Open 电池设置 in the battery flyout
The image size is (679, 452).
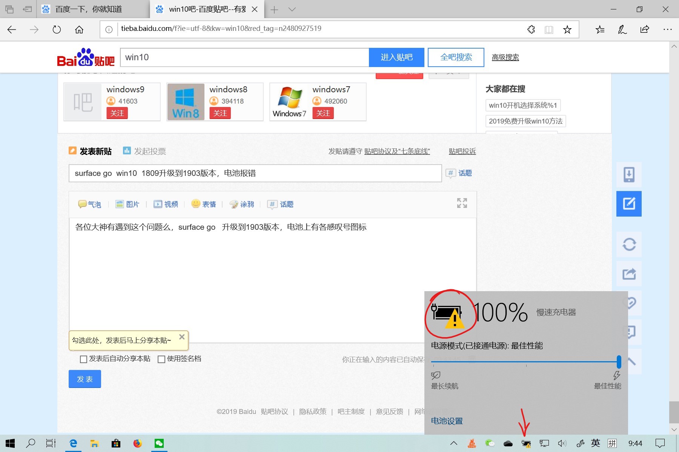point(447,421)
